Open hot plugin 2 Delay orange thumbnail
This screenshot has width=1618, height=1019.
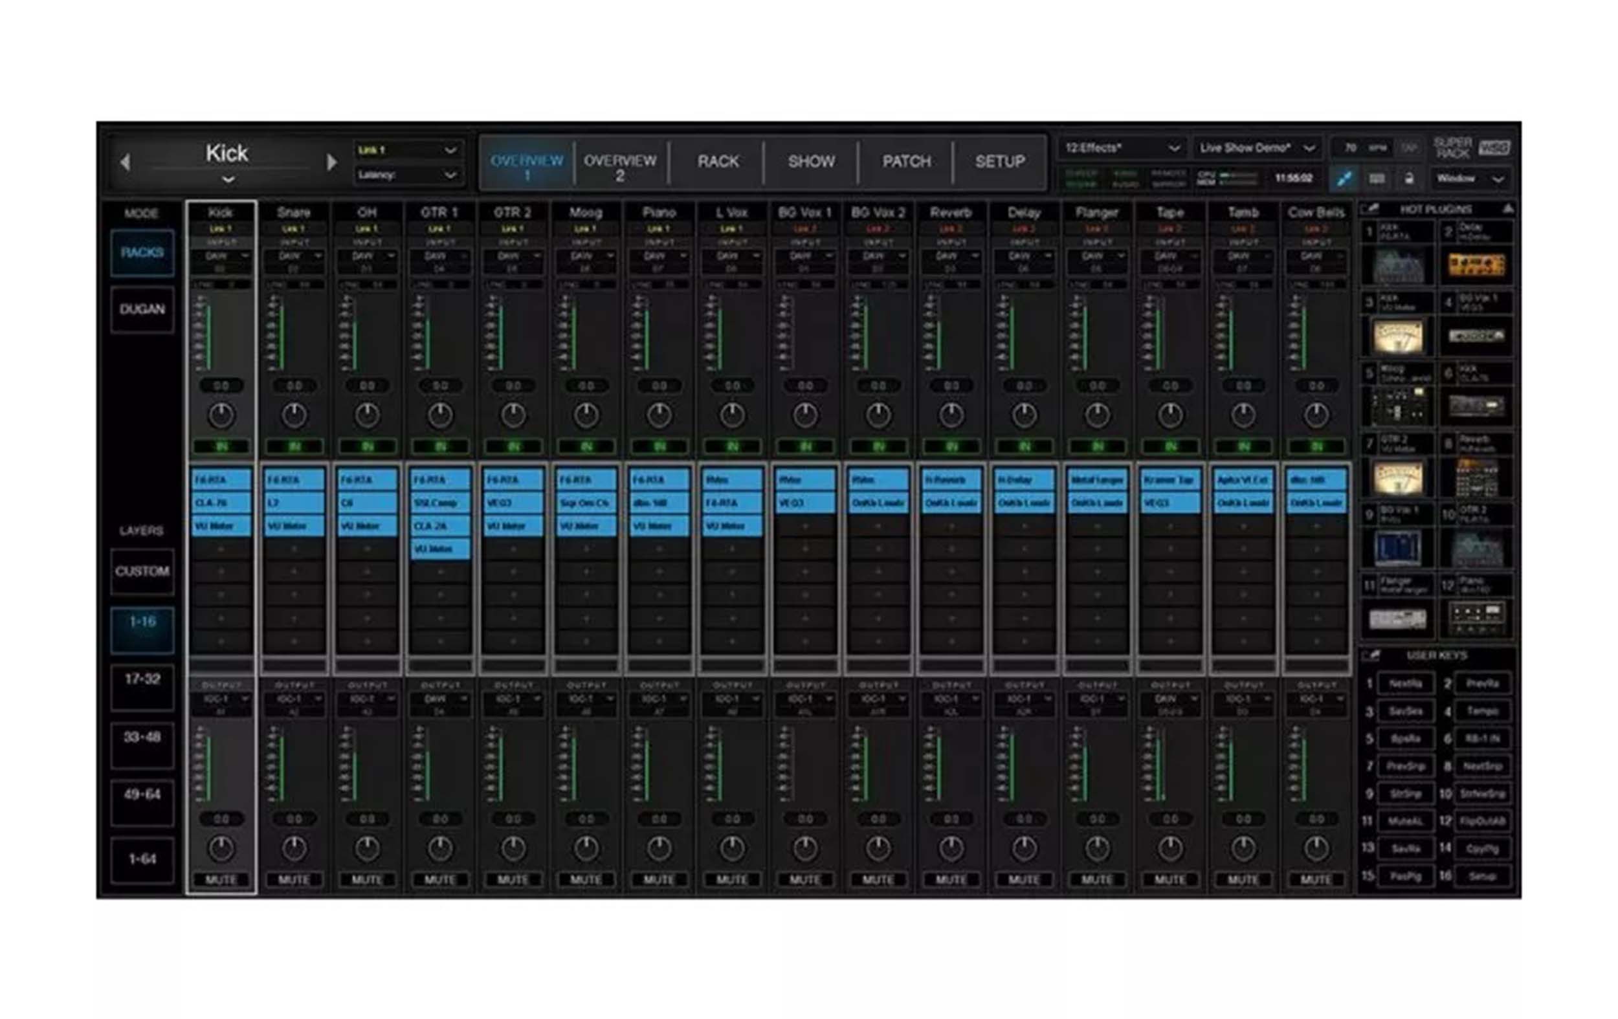1477,265
